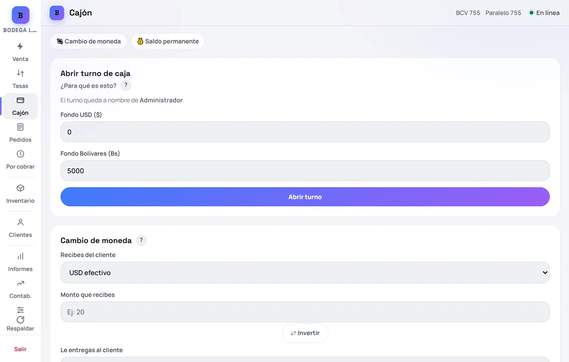Image resolution: width=569 pixels, height=362 pixels.
Task: Open the Recibes del cliente dropdown
Action: tap(305, 273)
